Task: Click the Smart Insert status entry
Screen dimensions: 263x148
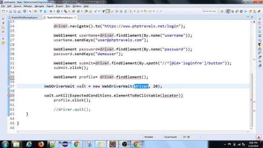Action: pos(171,137)
